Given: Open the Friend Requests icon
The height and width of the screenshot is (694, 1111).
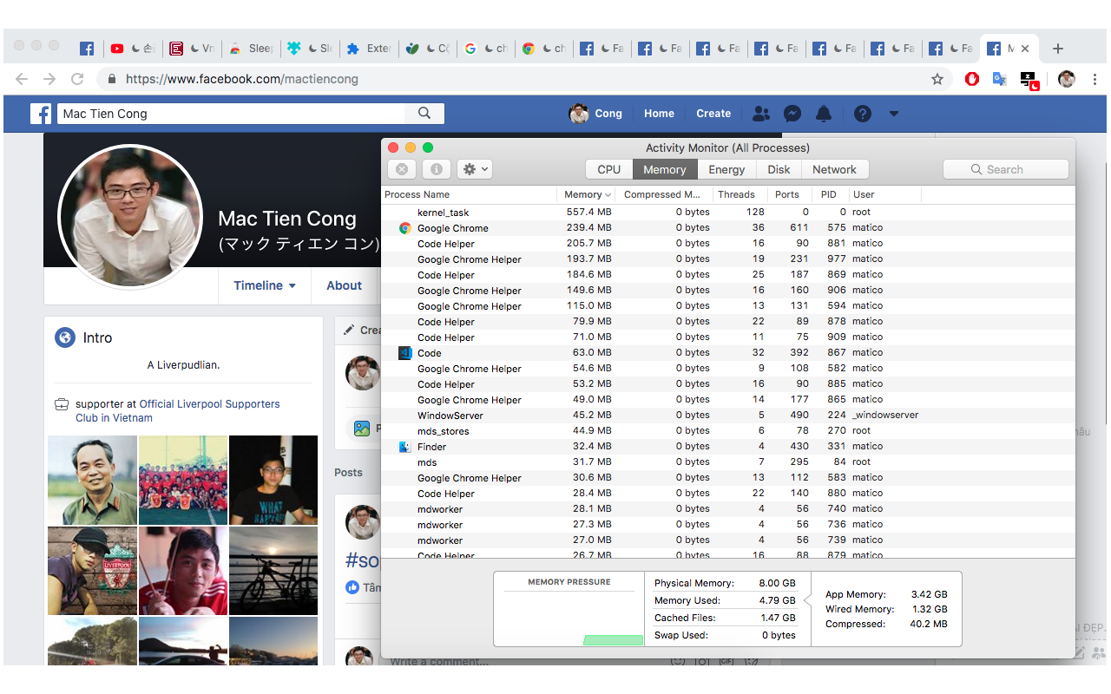Looking at the screenshot, I should pyautogui.click(x=761, y=114).
